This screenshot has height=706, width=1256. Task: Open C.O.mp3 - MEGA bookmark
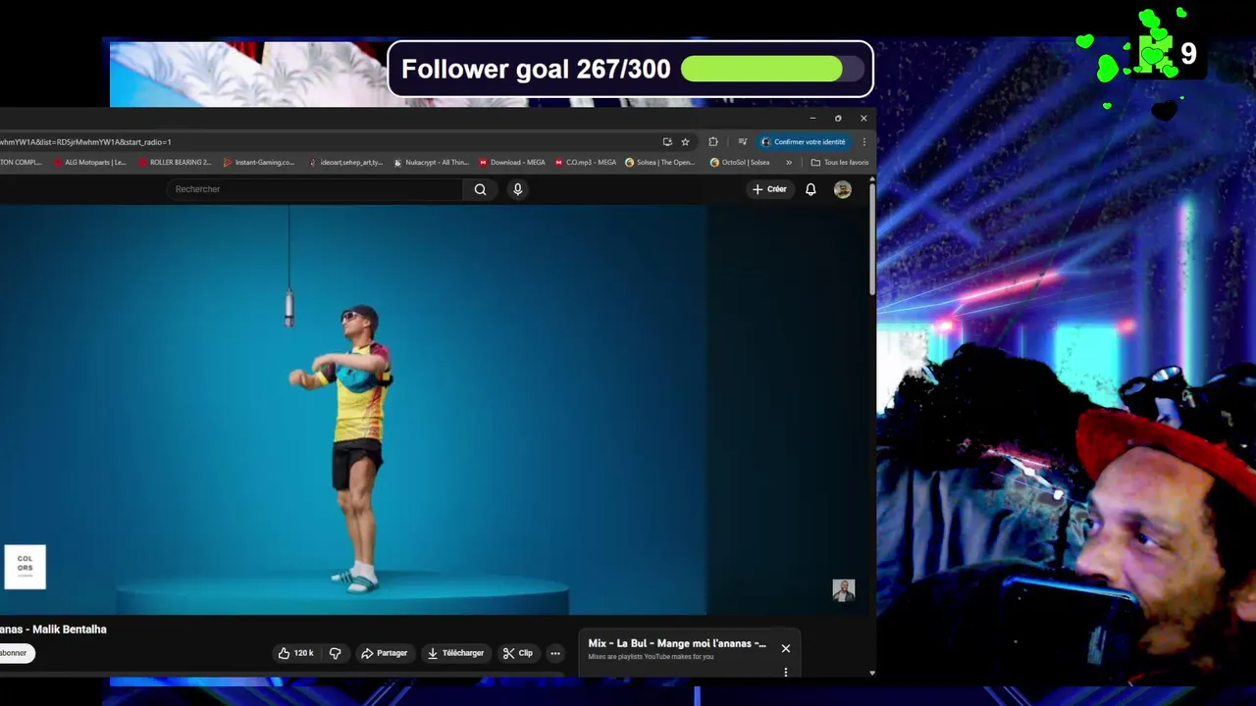(x=585, y=163)
